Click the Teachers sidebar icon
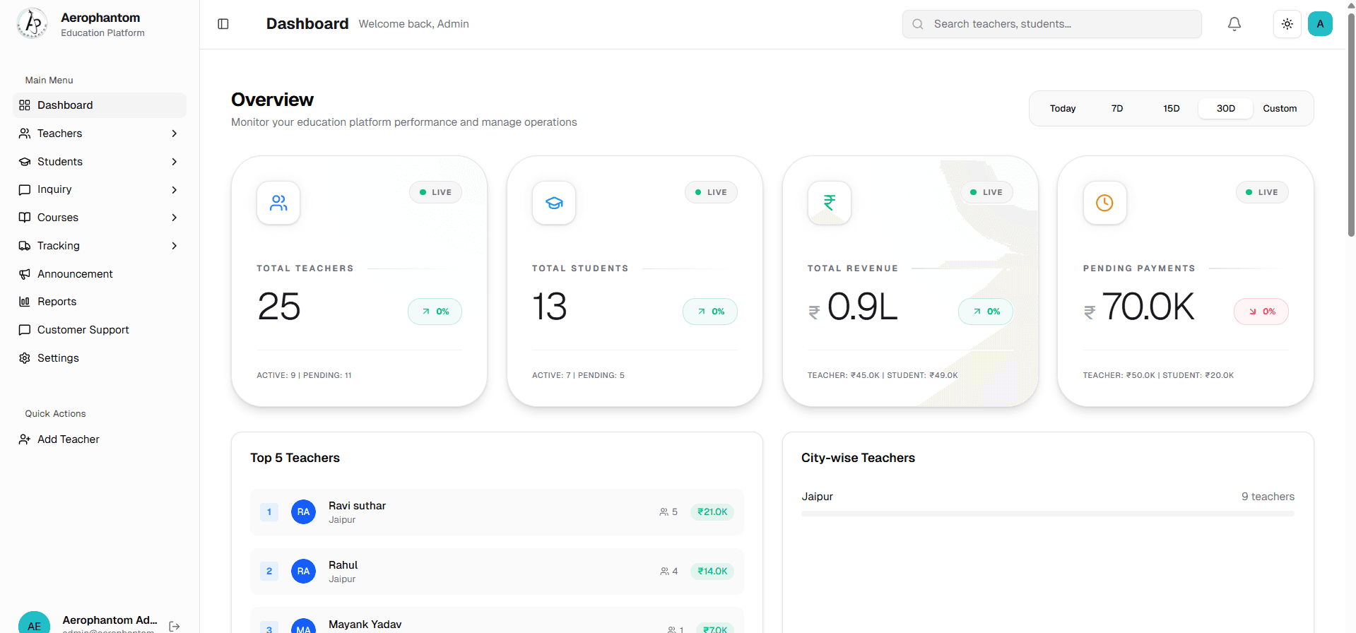The height and width of the screenshot is (633, 1356). point(25,134)
